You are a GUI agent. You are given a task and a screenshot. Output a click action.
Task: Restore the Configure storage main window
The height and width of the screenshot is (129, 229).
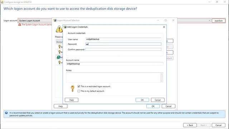tap(217, 2)
